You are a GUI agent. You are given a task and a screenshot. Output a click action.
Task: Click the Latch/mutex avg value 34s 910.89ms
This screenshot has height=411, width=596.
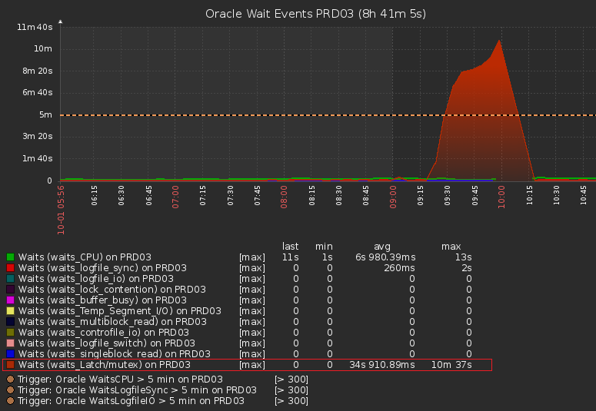(x=382, y=365)
